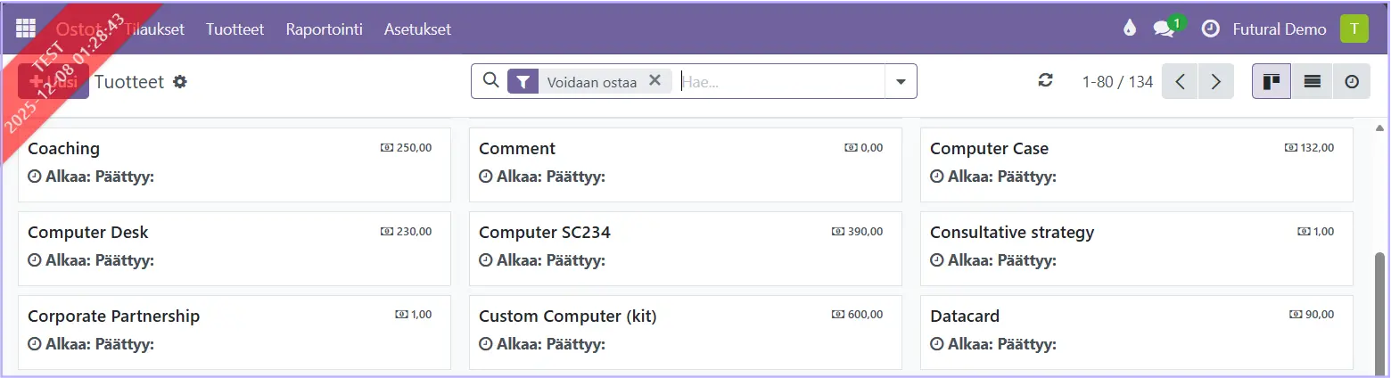Open the main apps grid menu
Viewport: 1391px width, 378px height.
pos(25,29)
